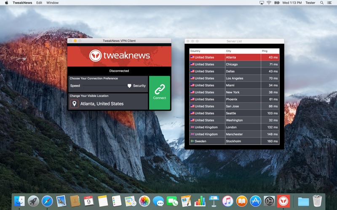Select Seattle in the Server List
This screenshot has height=210, width=337.
[x=234, y=113]
